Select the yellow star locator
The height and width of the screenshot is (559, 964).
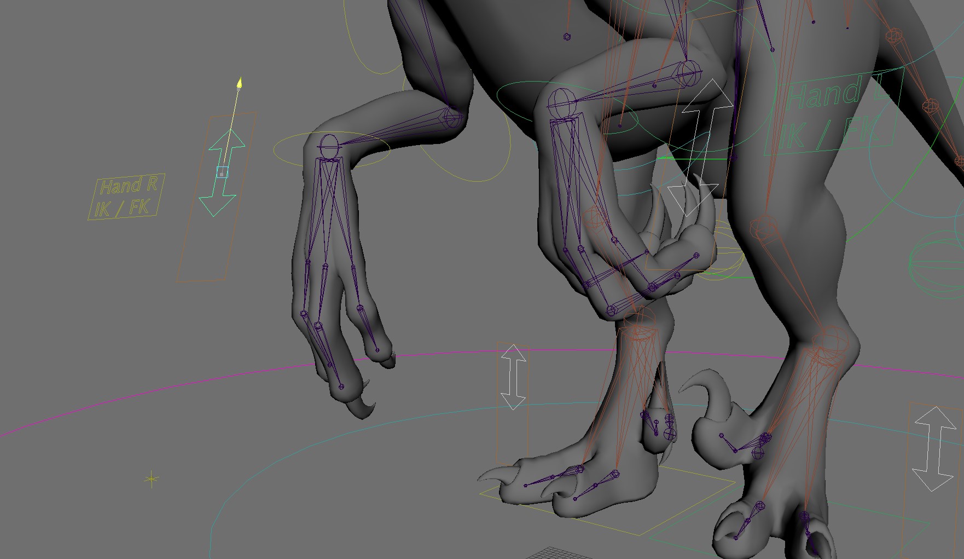click(x=152, y=479)
